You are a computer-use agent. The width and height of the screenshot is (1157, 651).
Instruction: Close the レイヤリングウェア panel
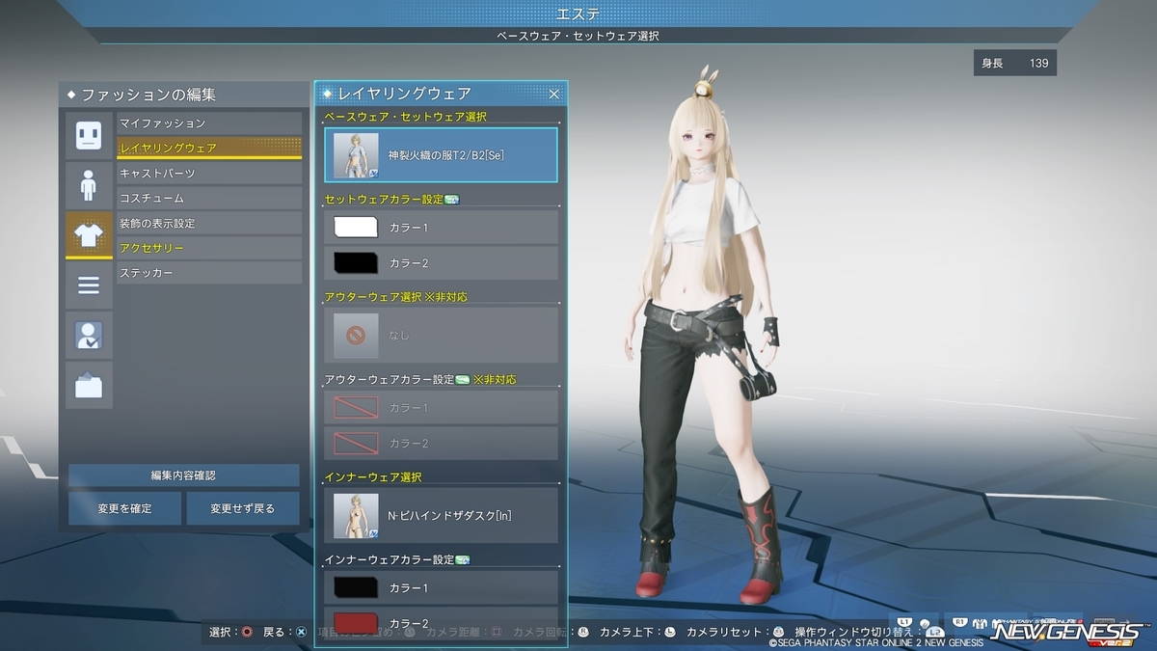(x=553, y=94)
